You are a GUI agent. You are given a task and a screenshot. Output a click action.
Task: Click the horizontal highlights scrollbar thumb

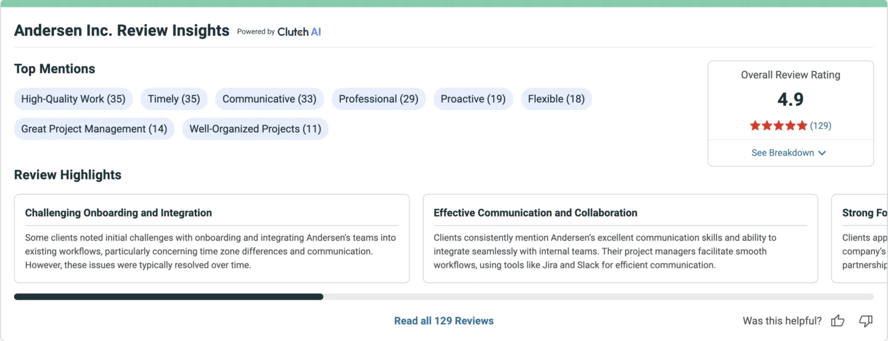pyautogui.click(x=168, y=297)
